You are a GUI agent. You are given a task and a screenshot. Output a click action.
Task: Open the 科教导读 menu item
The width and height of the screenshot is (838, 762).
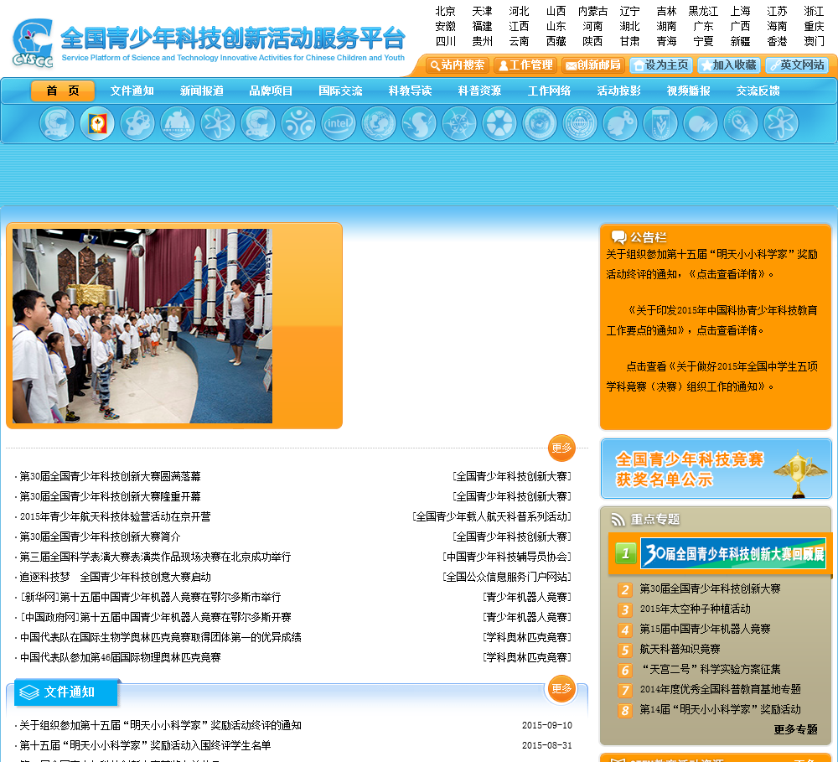[410, 91]
